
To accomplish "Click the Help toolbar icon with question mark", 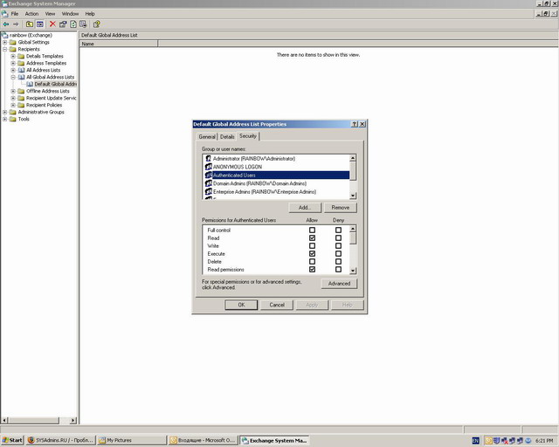I will 96,24.
